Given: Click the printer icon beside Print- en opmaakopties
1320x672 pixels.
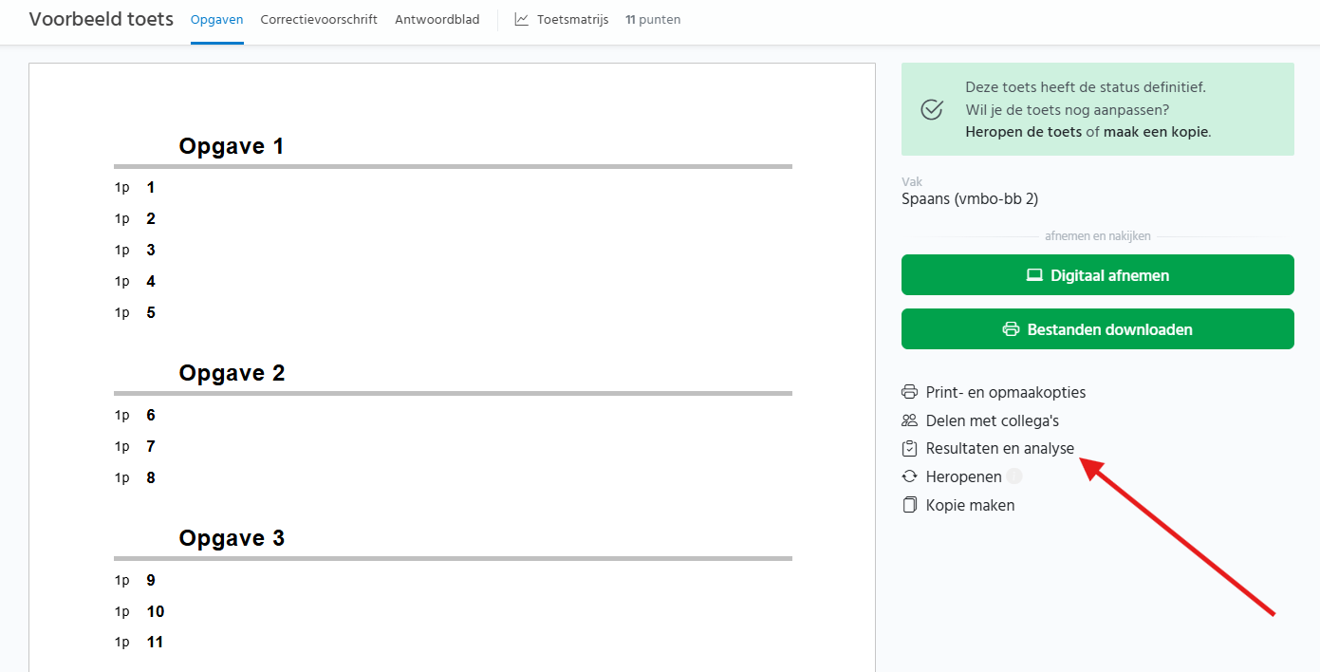Looking at the screenshot, I should (x=909, y=392).
